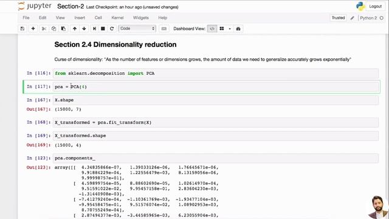Screen dimensions: 389x219
Task: Move selected cell up with arrow icon
Action: click(74, 29)
